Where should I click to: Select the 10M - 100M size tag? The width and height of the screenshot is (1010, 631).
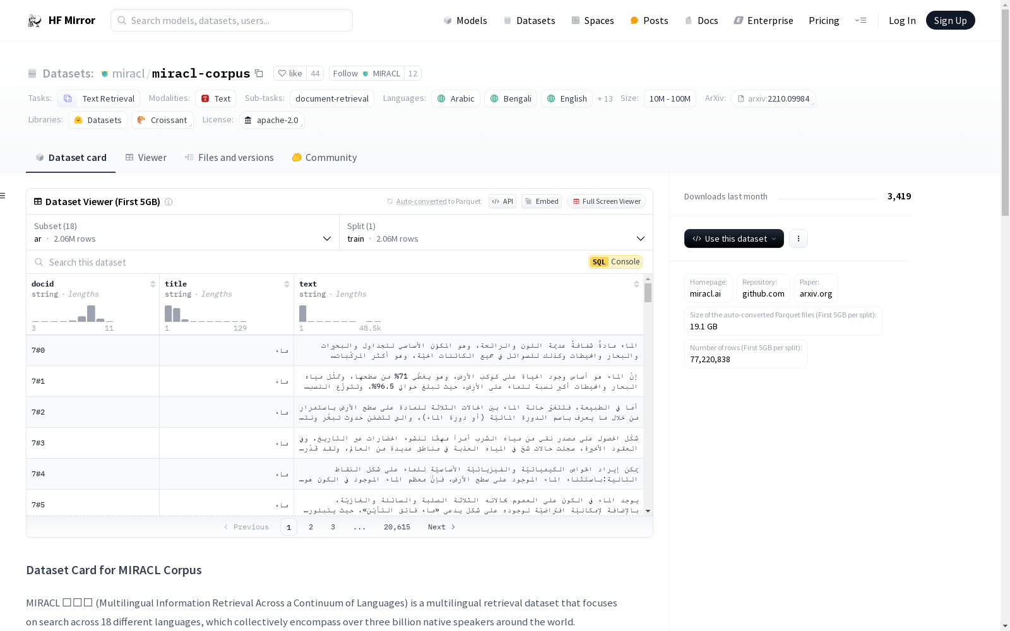(x=670, y=98)
